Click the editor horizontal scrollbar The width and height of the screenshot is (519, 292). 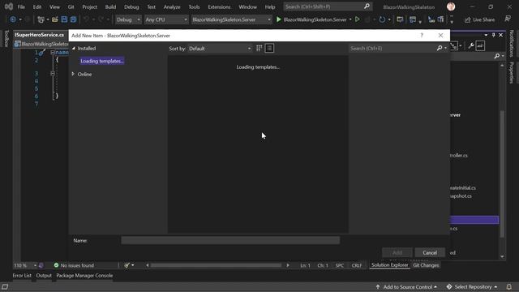217,265
